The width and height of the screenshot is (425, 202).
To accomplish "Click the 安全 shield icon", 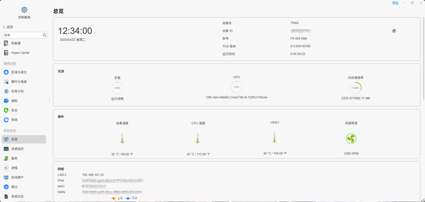I will click(x=6, y=110).
